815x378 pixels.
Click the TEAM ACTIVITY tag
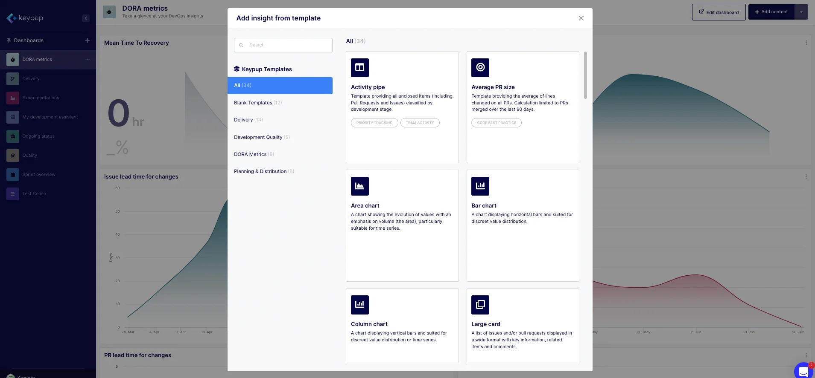pos(420,123)
